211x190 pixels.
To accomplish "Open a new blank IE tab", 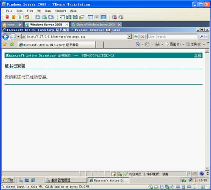I will click(x=100, y=45).
